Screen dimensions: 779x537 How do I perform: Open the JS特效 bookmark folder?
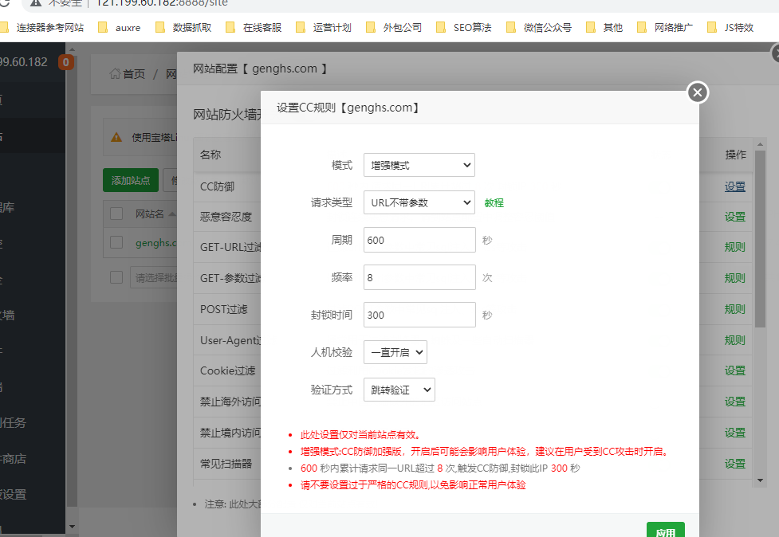click(730, 28)
